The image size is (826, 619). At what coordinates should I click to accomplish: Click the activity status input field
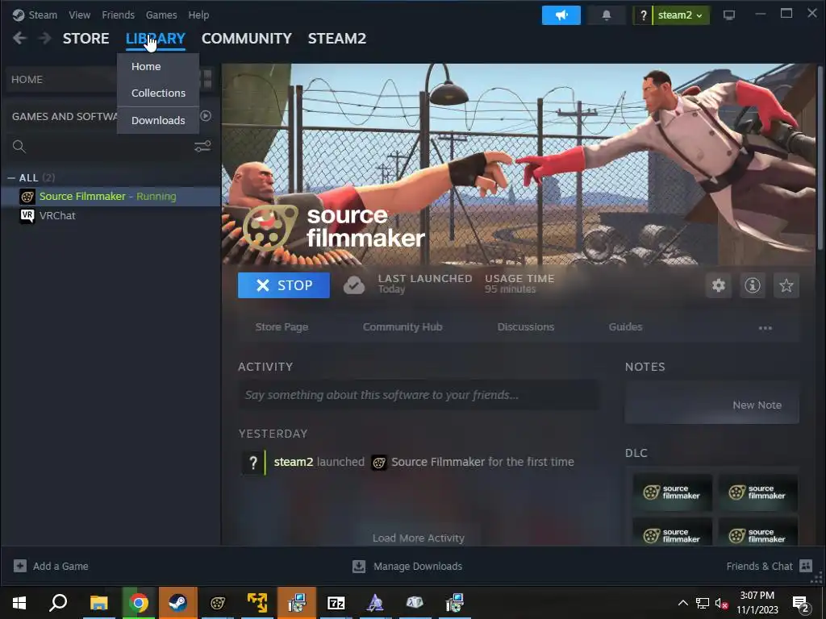[x=419, y=395]
